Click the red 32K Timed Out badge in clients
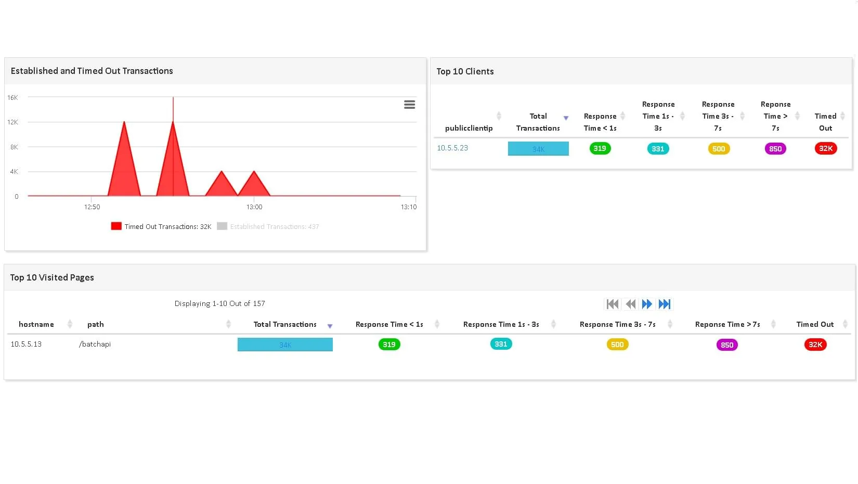This screenshot has height=484, width=858. point(825,148)
